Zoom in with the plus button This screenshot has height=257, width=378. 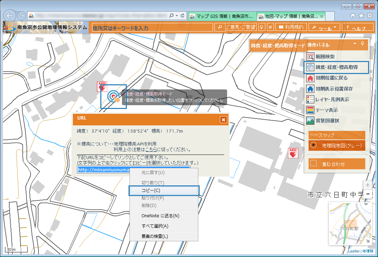coord(368,185)
